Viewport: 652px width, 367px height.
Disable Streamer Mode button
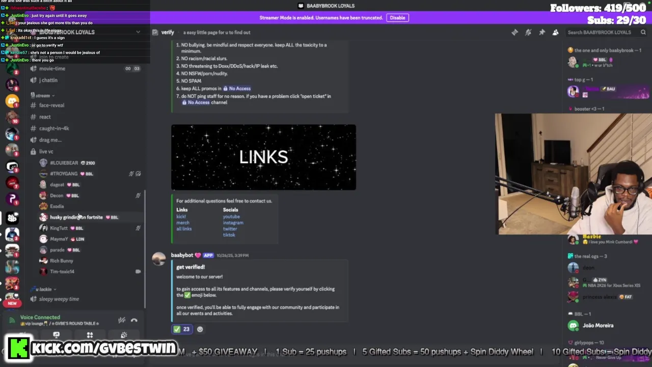[397, 18]
